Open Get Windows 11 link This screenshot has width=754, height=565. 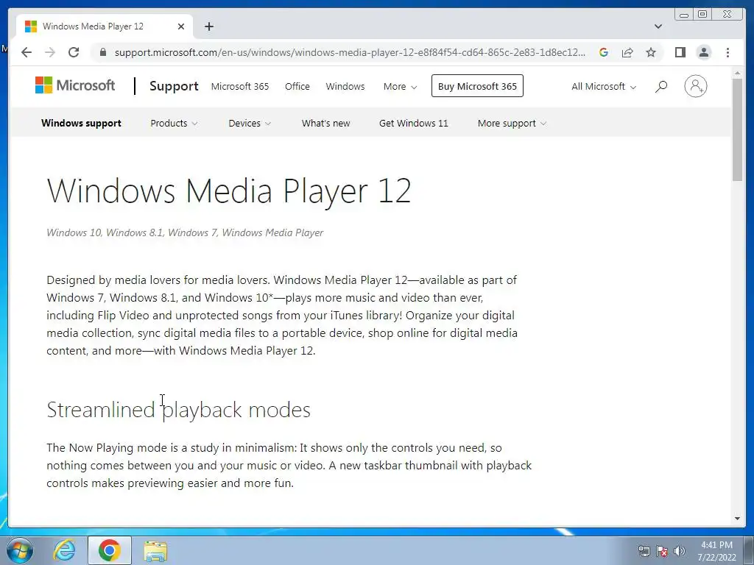[414, 123]
